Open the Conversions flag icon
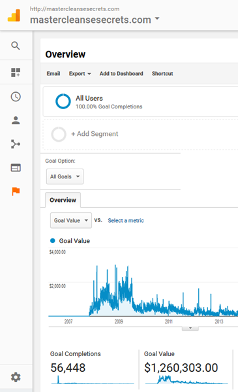Screen dimensions: 238x392 pyautogui.click(x=16, y=191)
